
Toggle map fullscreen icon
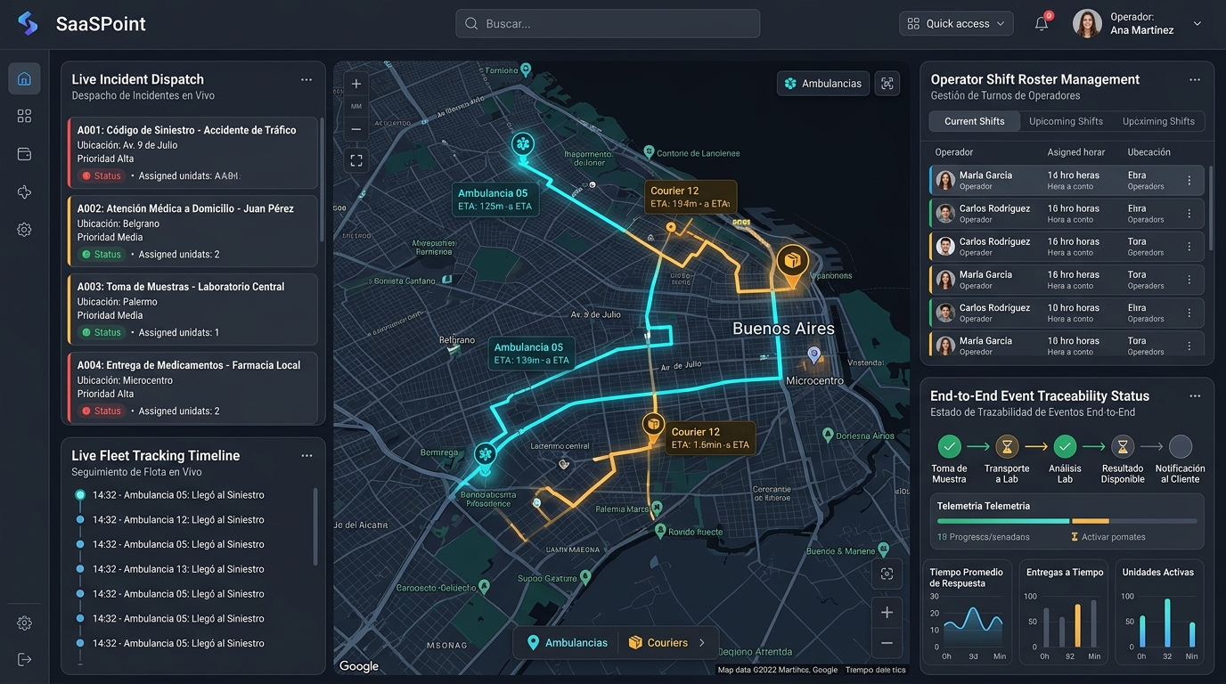(x=356, y=160)
